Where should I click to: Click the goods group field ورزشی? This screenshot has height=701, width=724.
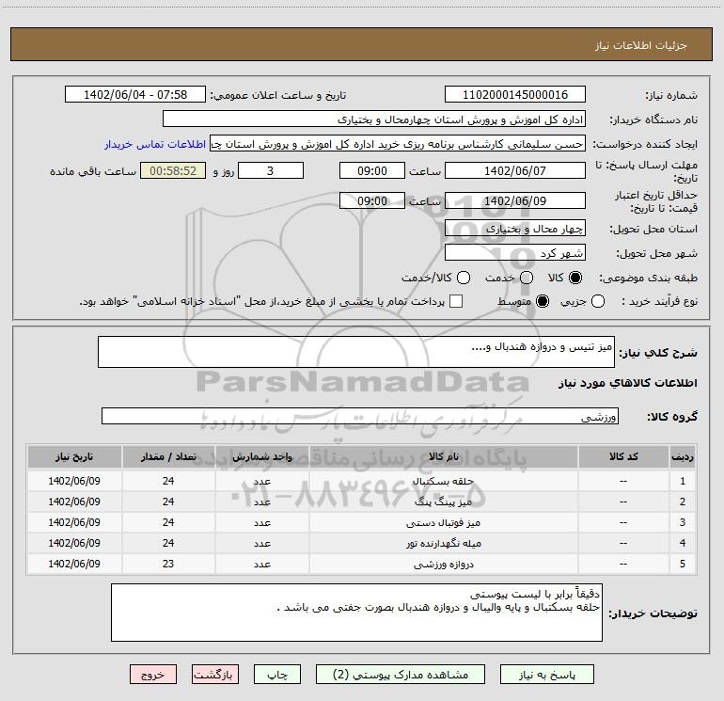(x=360, y=416)
